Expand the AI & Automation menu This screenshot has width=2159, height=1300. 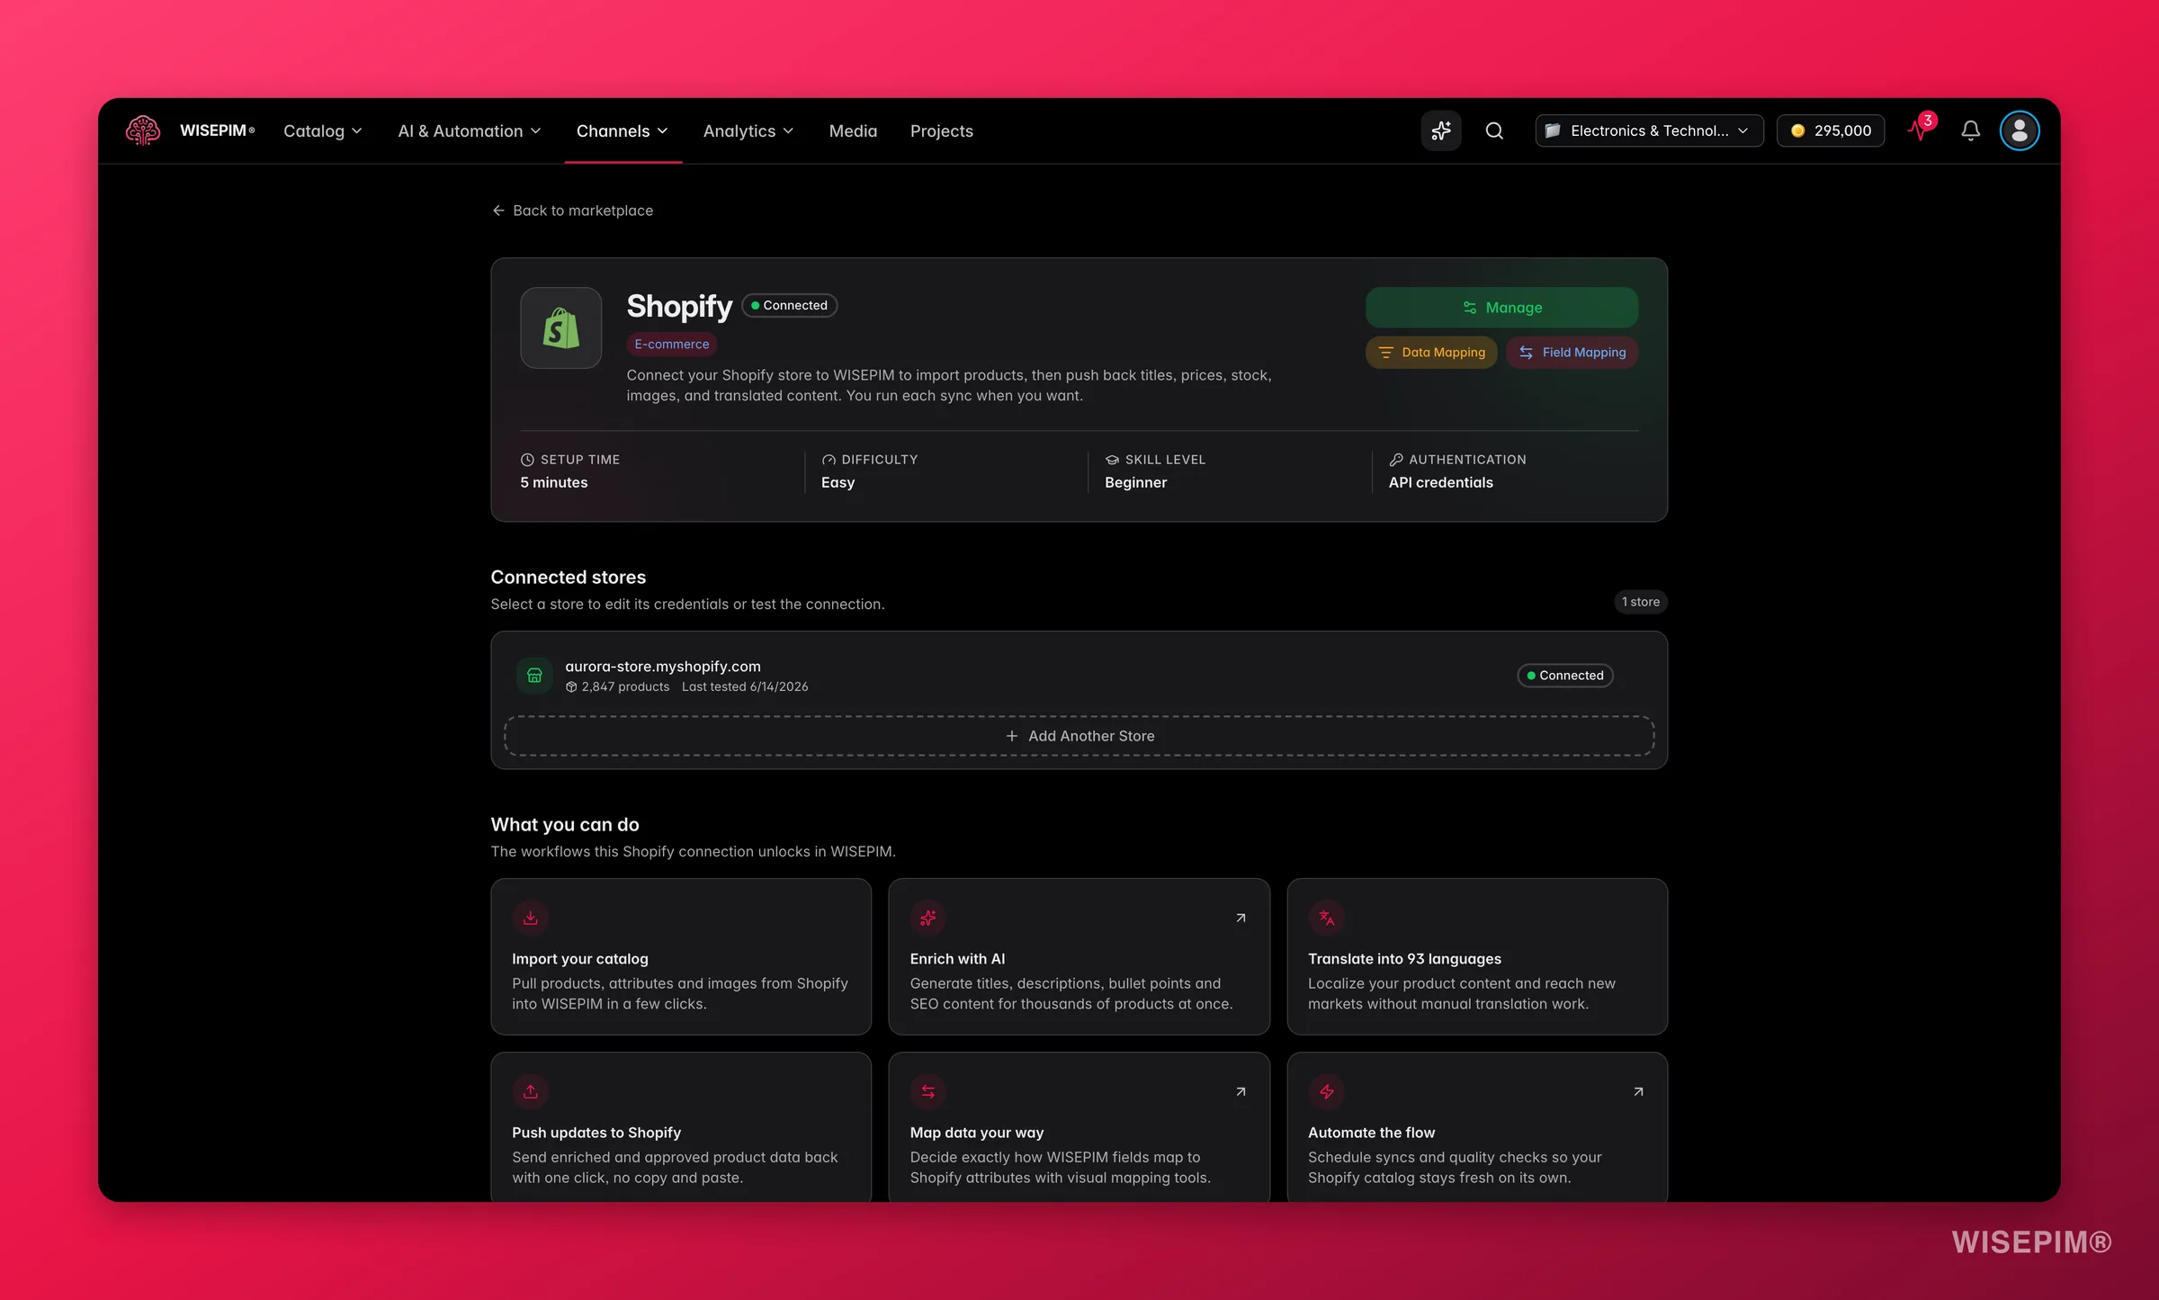pyautogui.click(x=469, y=130)
